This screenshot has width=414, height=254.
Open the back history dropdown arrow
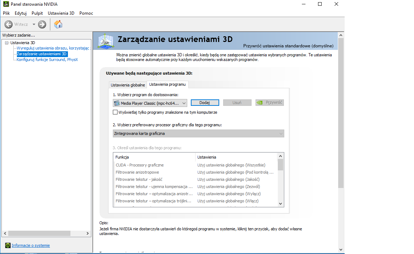pos(34,24)
